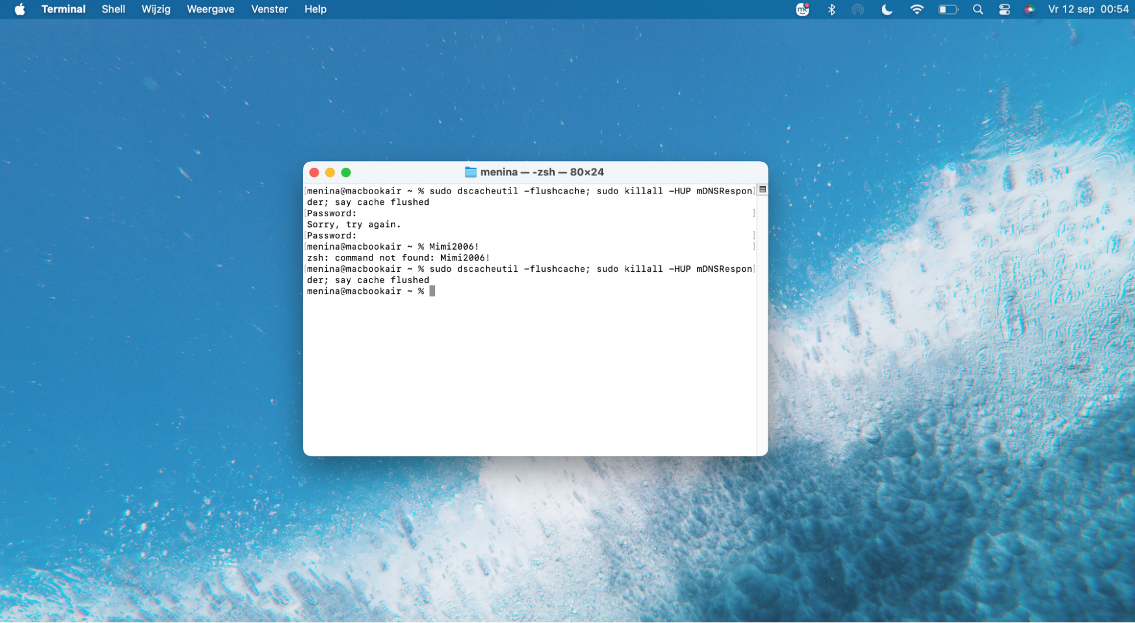Viewport: 1135px width, 623px height.
Task: Activate Siri from the menu bar
Action: click(x=1031, y=9)
